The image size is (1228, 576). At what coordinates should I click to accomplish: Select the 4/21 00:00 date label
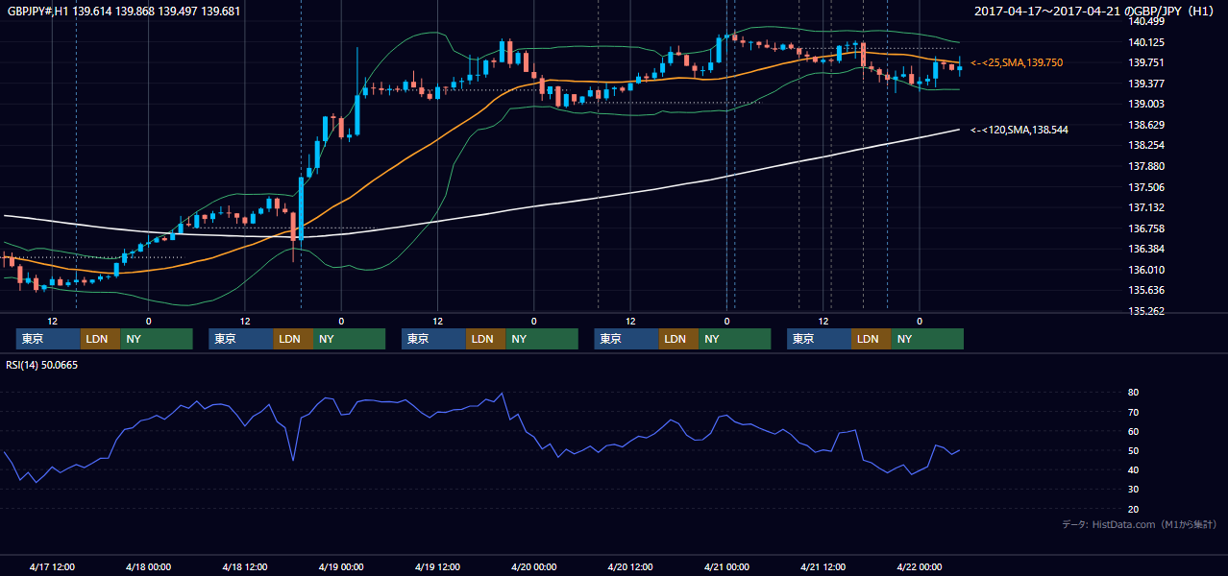pyautogui.click(x=727, y=566)
